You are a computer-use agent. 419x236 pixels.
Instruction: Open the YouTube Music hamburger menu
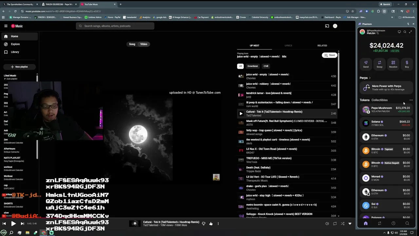(6, 26)
